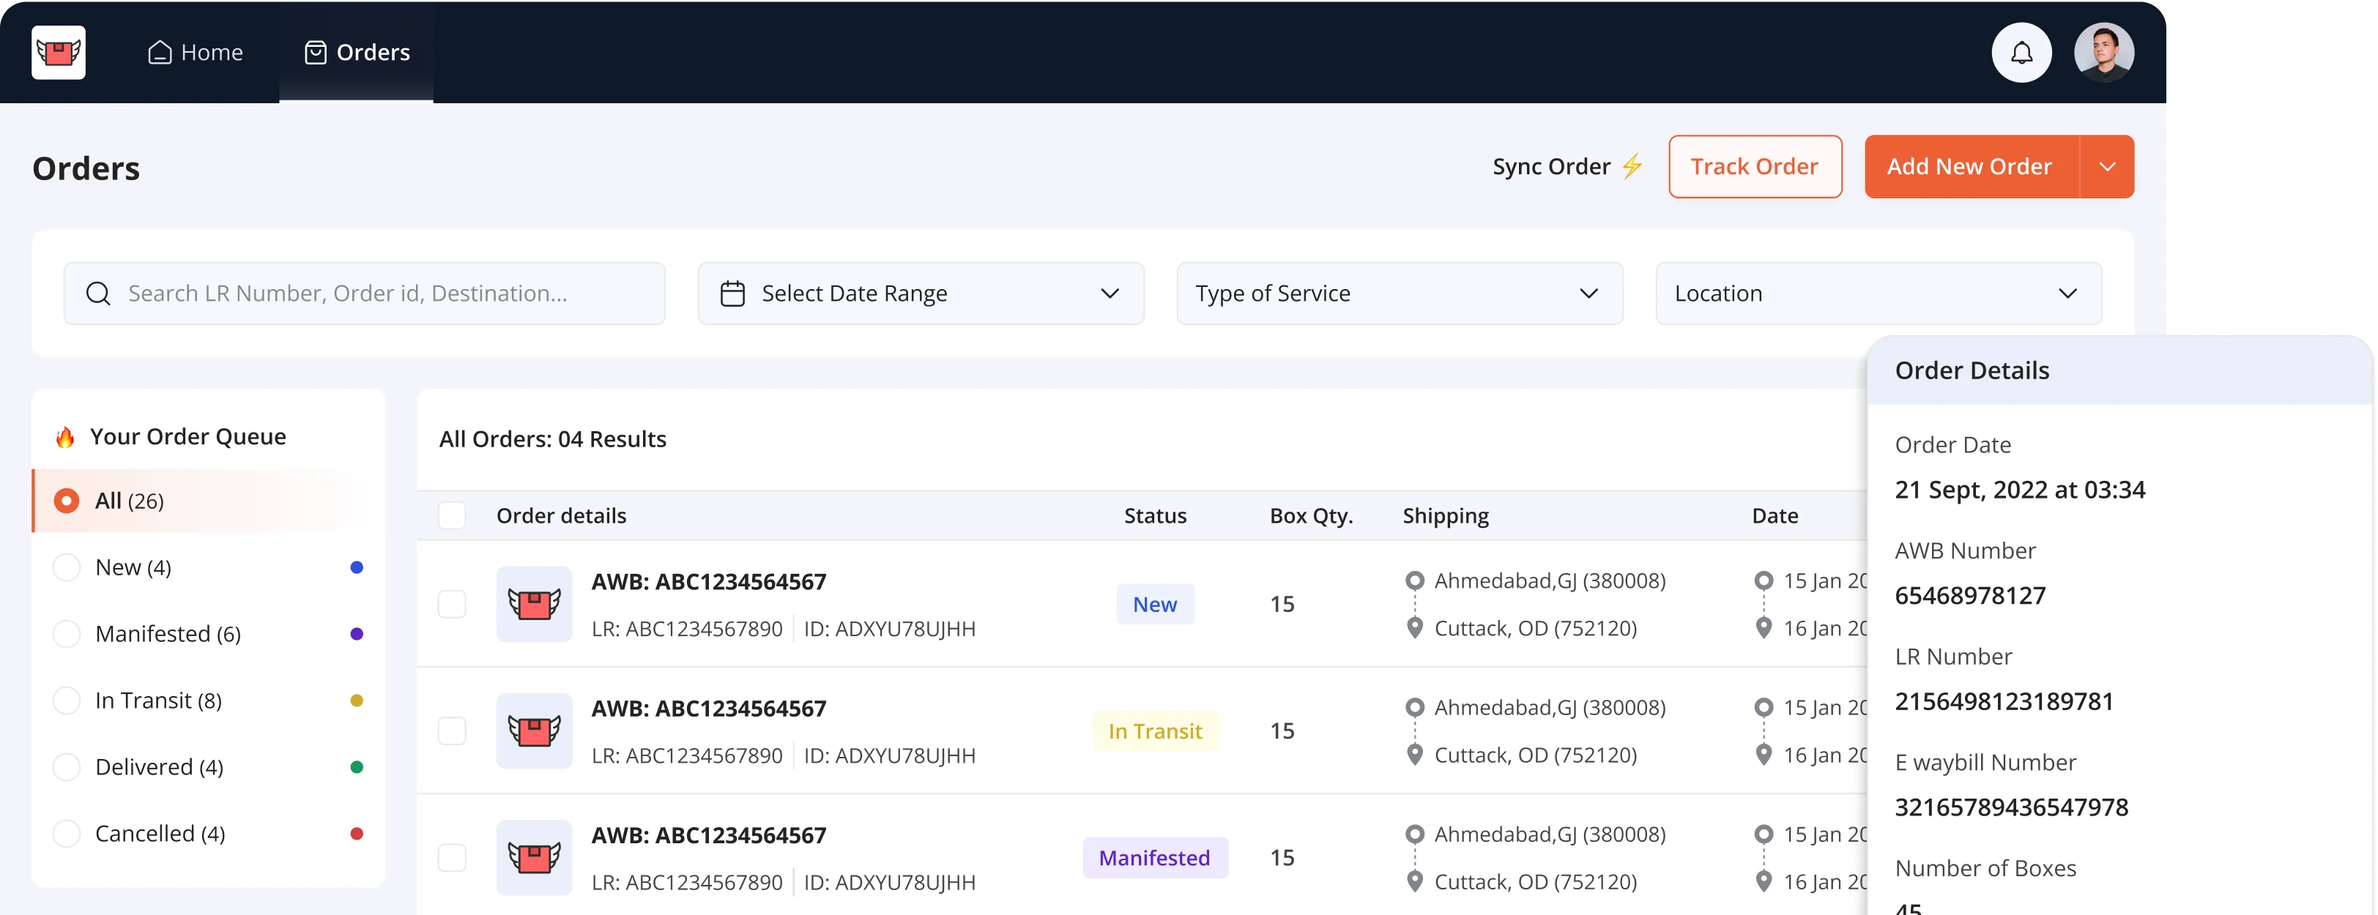
Task: Click the Add New Order button
Action: point(1969,167)
